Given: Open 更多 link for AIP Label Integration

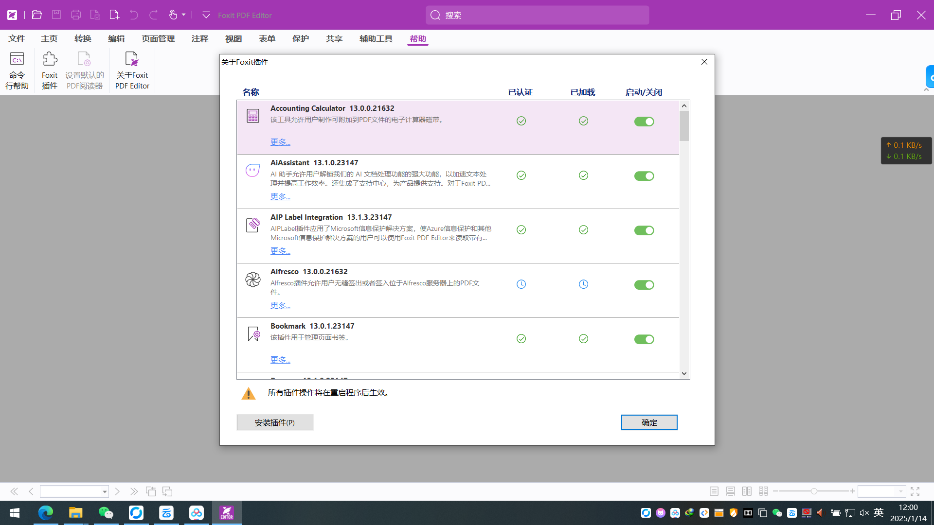Looking at the screenshot, I should pyautogui.click(x=280, y=251).
